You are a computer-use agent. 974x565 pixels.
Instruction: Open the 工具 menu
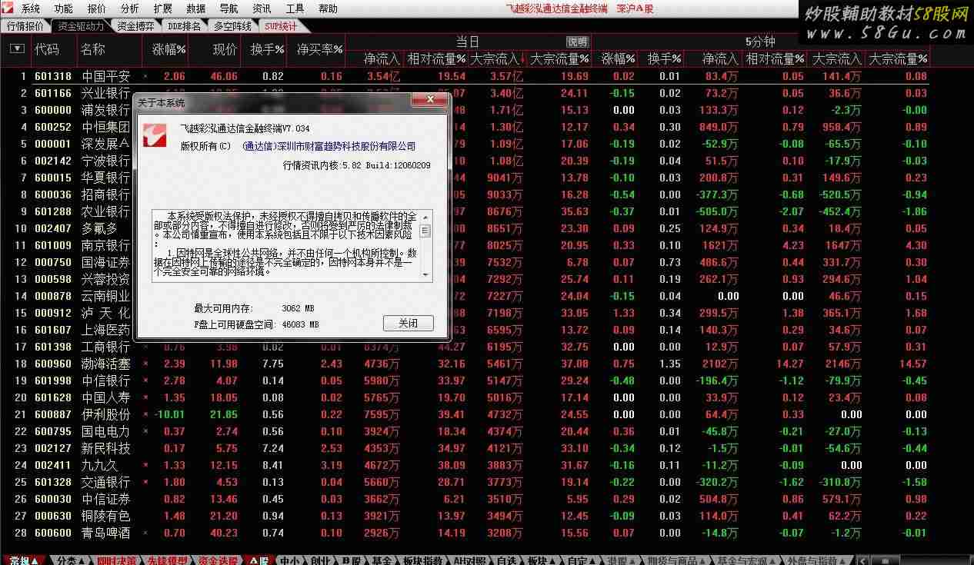(x=295, y=8)
